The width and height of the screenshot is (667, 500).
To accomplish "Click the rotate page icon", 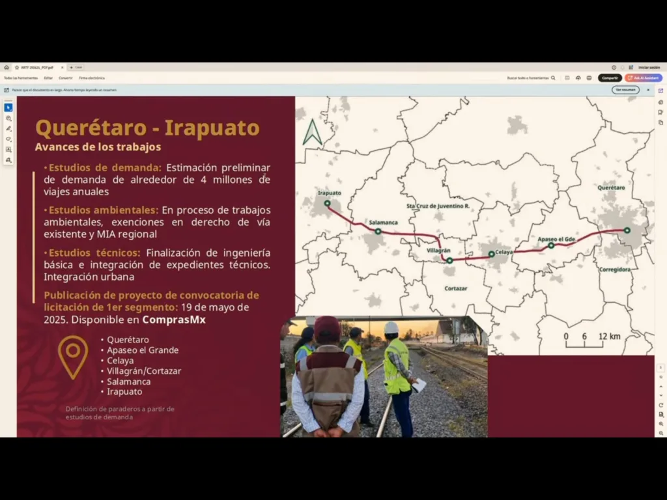I will pos(660,405).
